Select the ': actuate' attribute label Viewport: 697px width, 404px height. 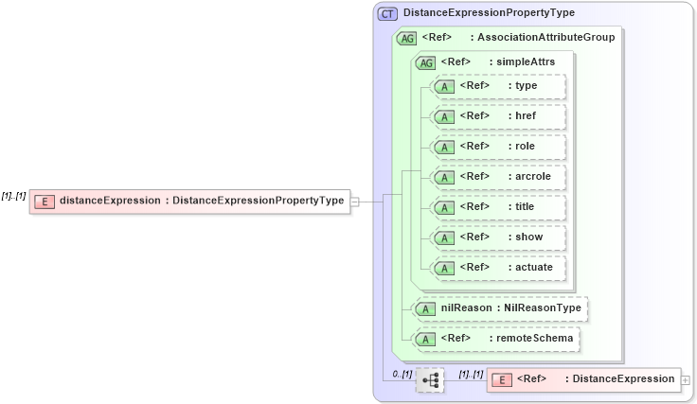point(530,267)
